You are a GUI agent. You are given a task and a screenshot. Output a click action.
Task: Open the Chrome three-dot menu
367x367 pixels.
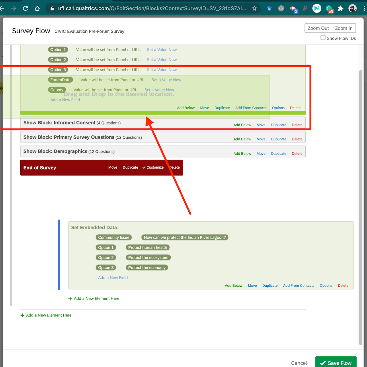364,8
